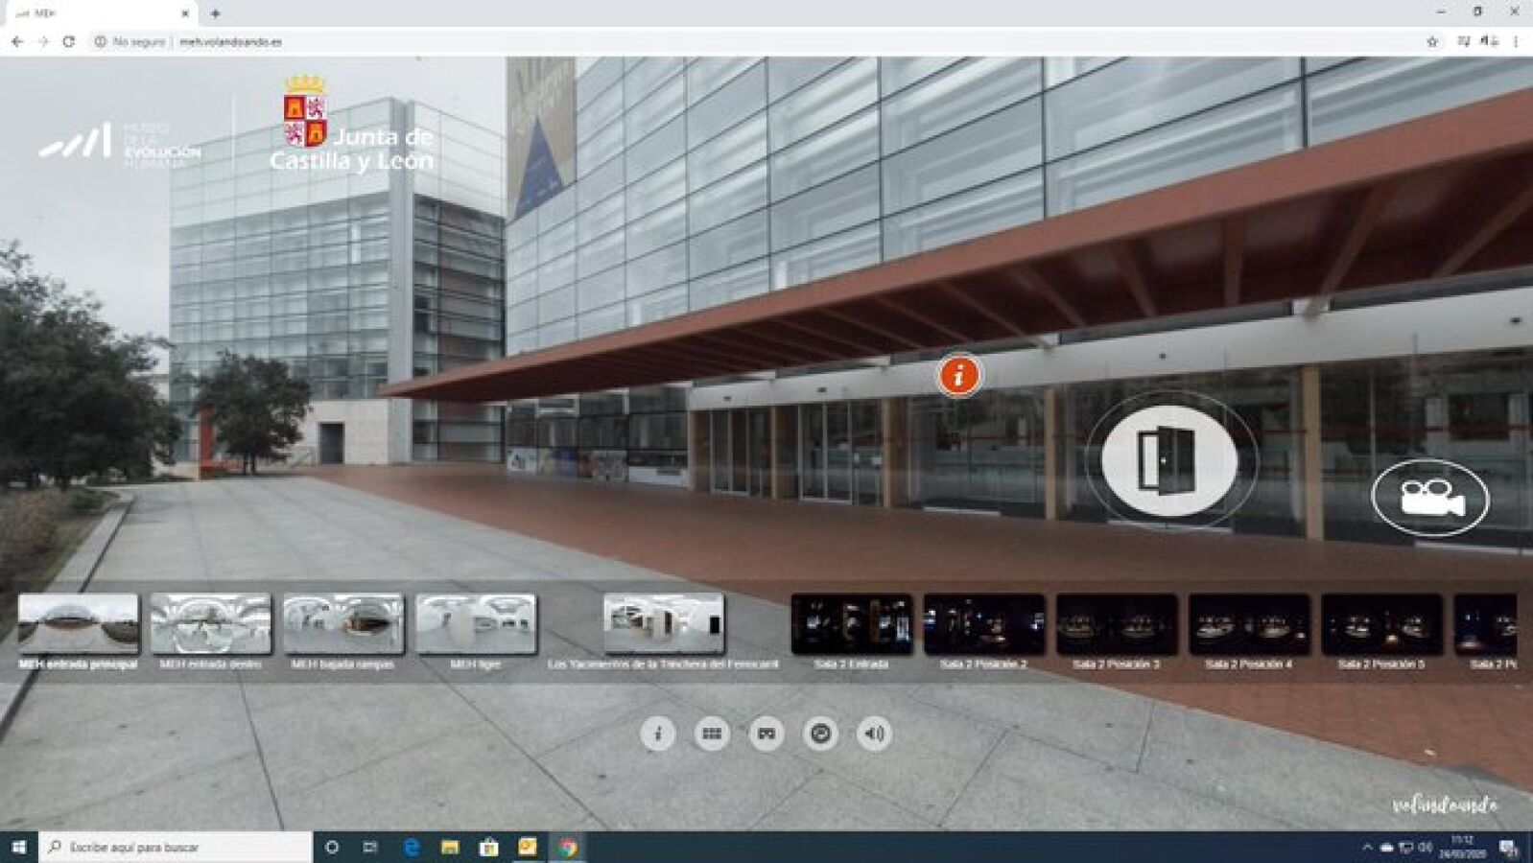Enter the museum via door hotspot
The height and width of the screenshot is (863, 1533).
point(1167,460)
